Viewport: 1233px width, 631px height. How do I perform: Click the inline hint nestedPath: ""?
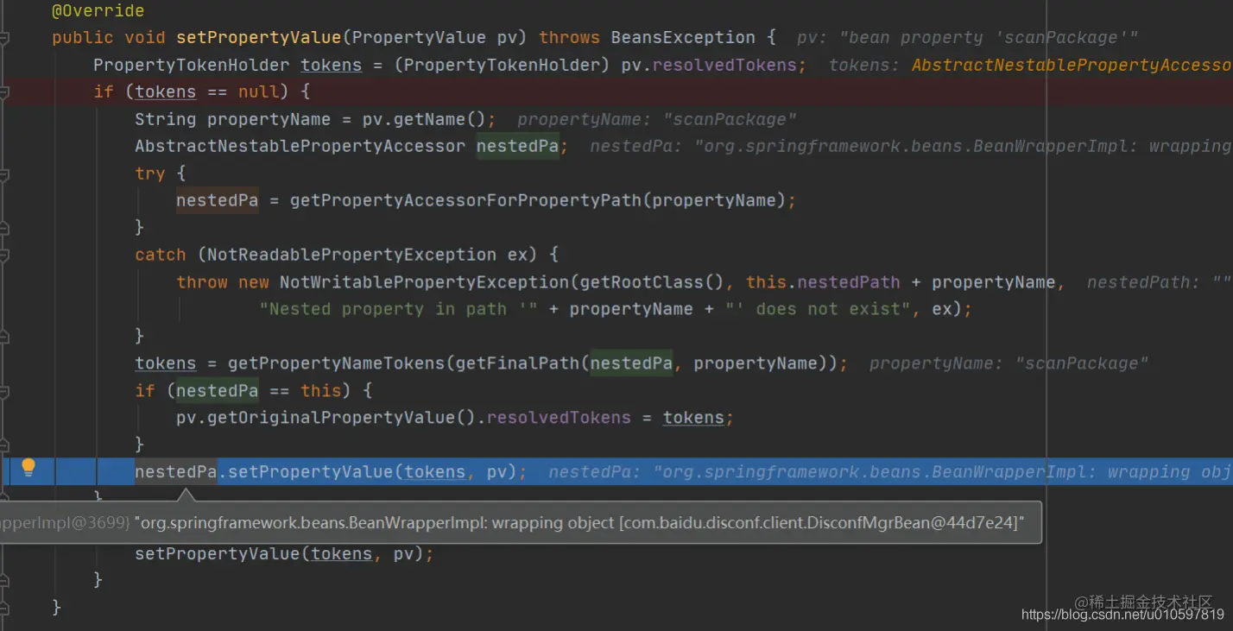click(1159, 282)
